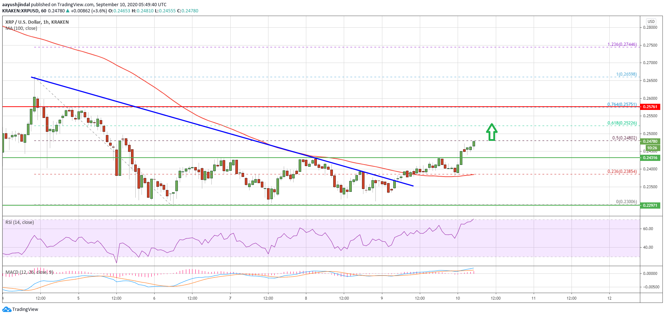This screenshot has width=665, height=316.
Task: Click date label 9 on time axis
Action: click(382, 298)
